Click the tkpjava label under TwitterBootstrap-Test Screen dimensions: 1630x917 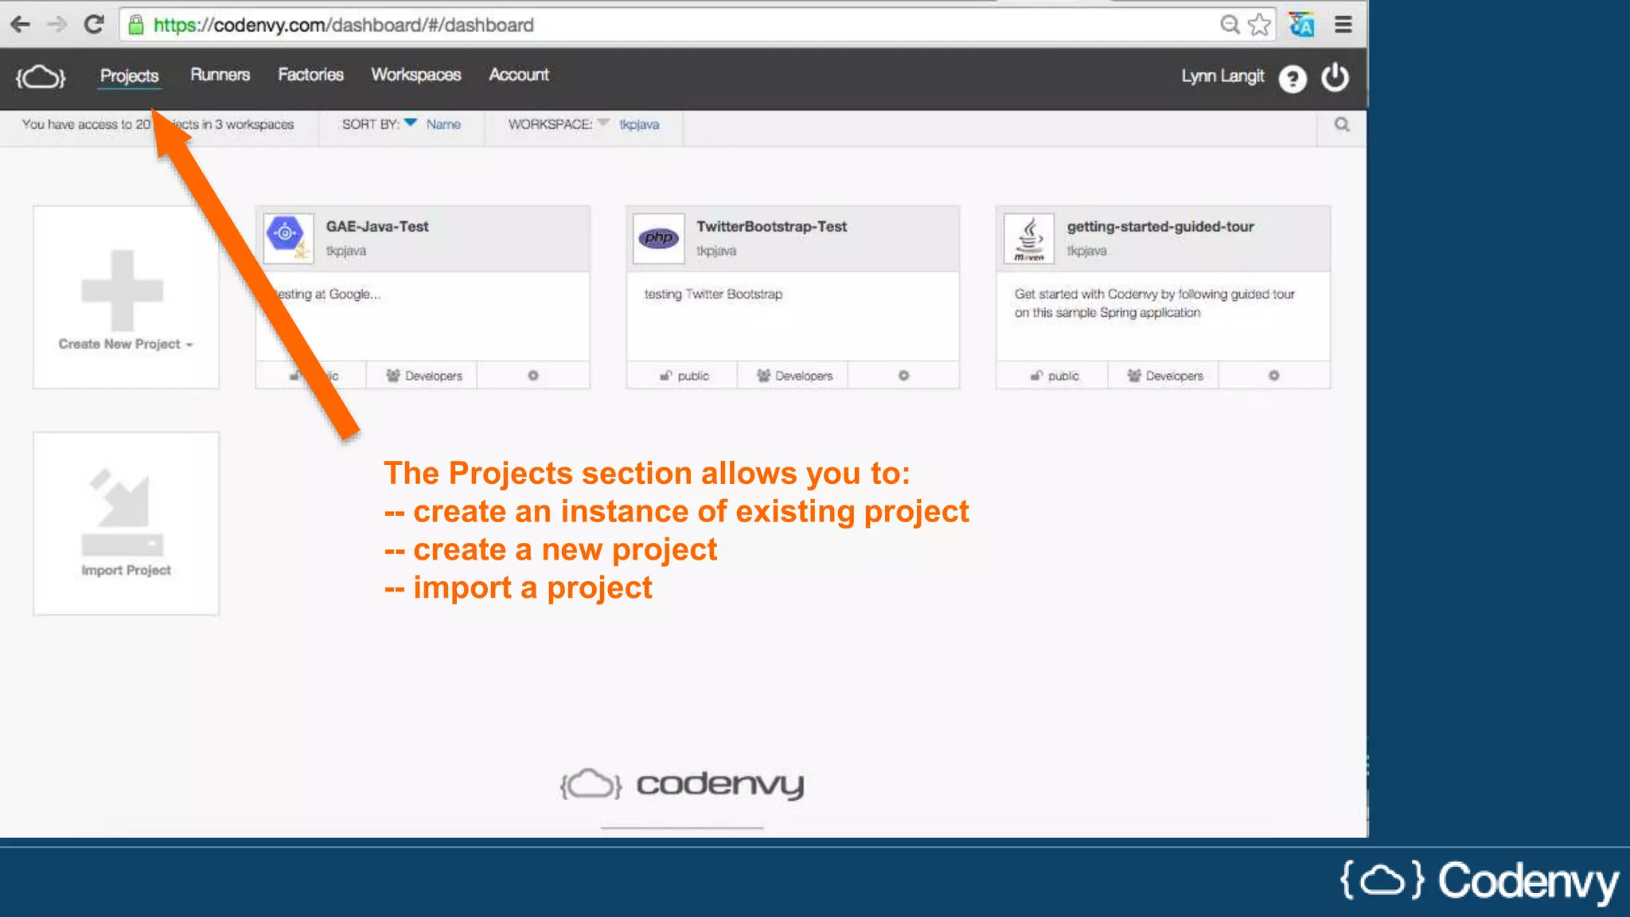pos(716,251)
